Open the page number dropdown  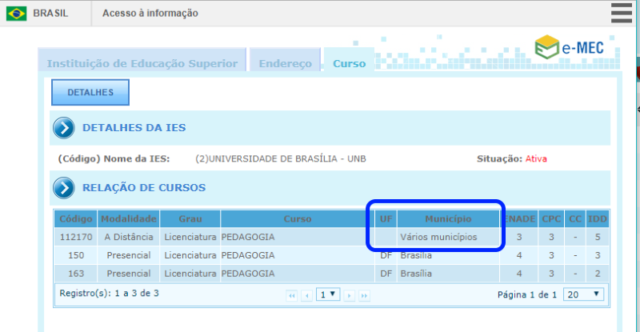328,294
